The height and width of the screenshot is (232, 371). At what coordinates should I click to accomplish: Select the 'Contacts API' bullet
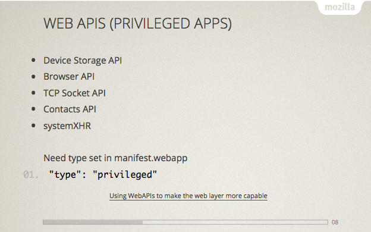click(70, 109)
